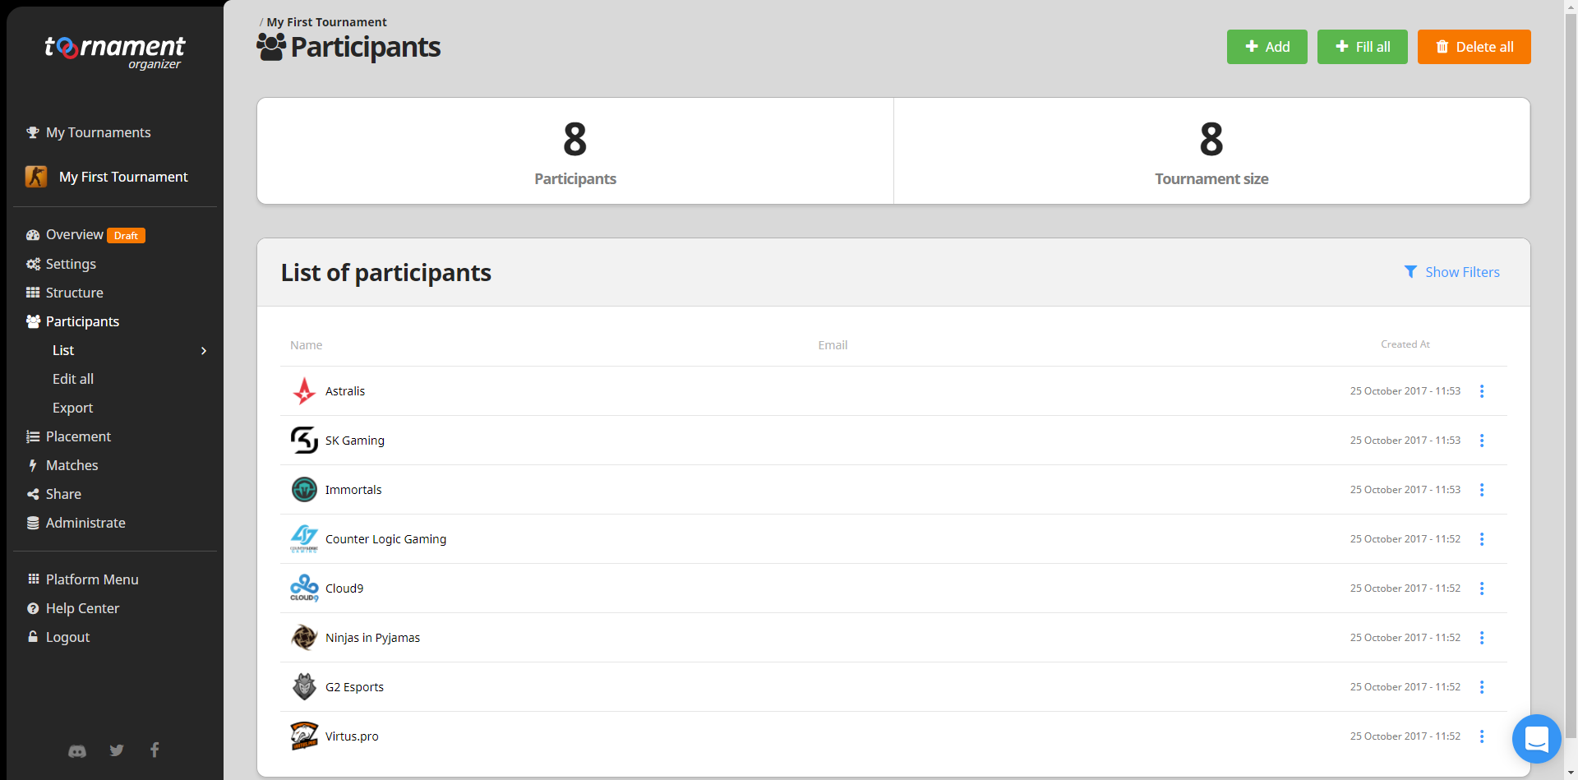1578x780 pixels.
Task: Click the Counter Logic Gaming logo
Action: click(x=304, y=539)
